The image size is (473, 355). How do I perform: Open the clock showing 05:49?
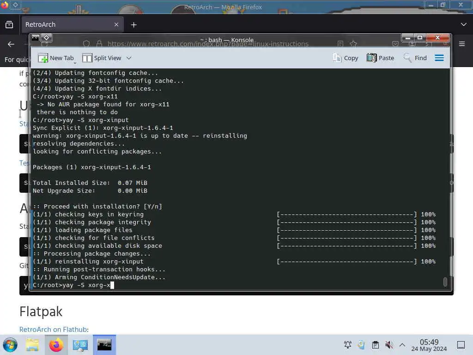[x=429, y=345]
